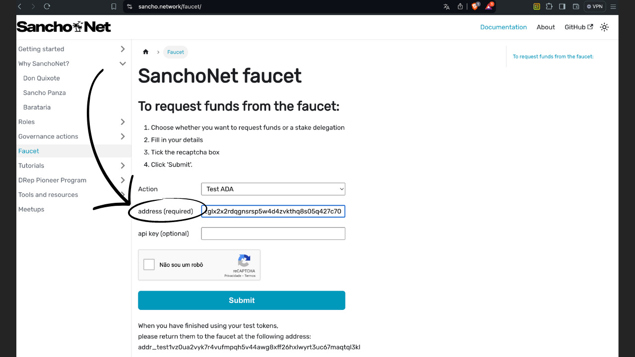Click the share page icon

click(460, 6)
